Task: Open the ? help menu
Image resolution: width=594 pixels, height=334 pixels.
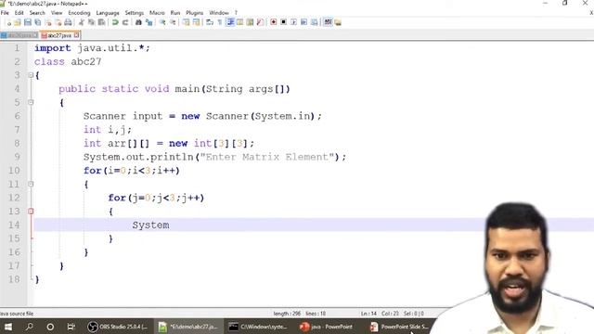Action: point(236,13)
